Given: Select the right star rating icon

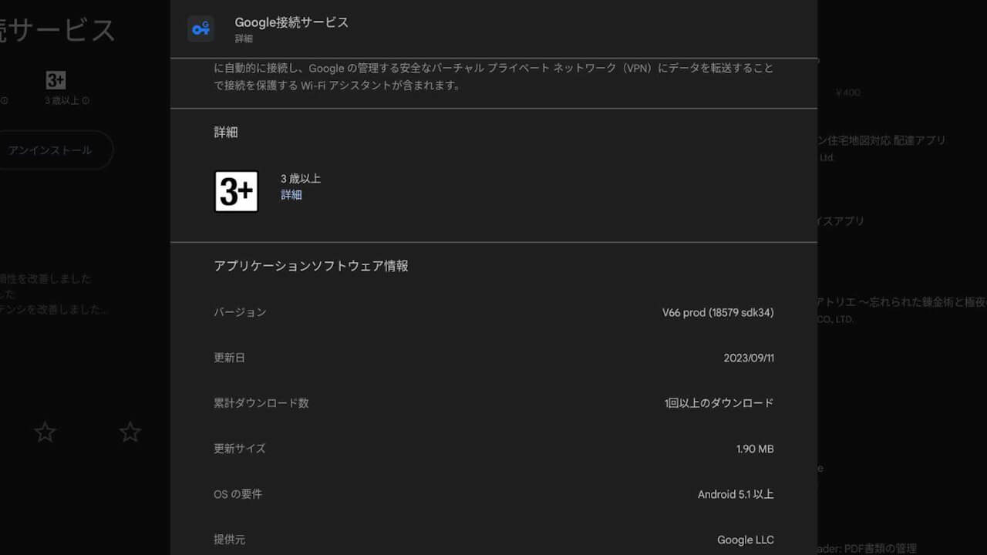Looking at the screenshot, I should (x=130, y=432).
